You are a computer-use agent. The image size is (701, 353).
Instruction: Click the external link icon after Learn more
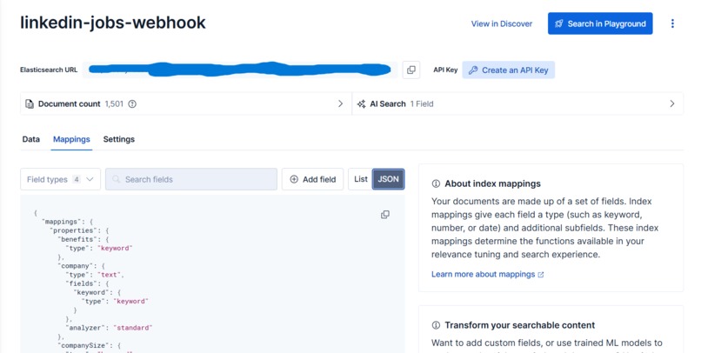pos(541,275)
